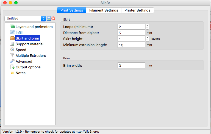Click the Slic3r window title
Image resolution: width=211 pixels, height=134 pixels.
pos(105,3)
